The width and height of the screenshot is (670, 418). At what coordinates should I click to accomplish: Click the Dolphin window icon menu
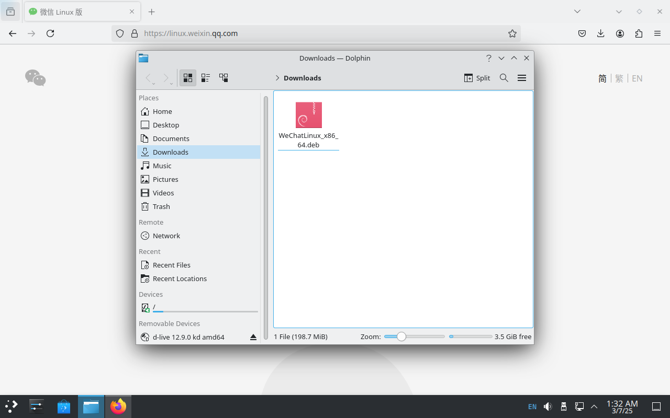pos(143,58)
